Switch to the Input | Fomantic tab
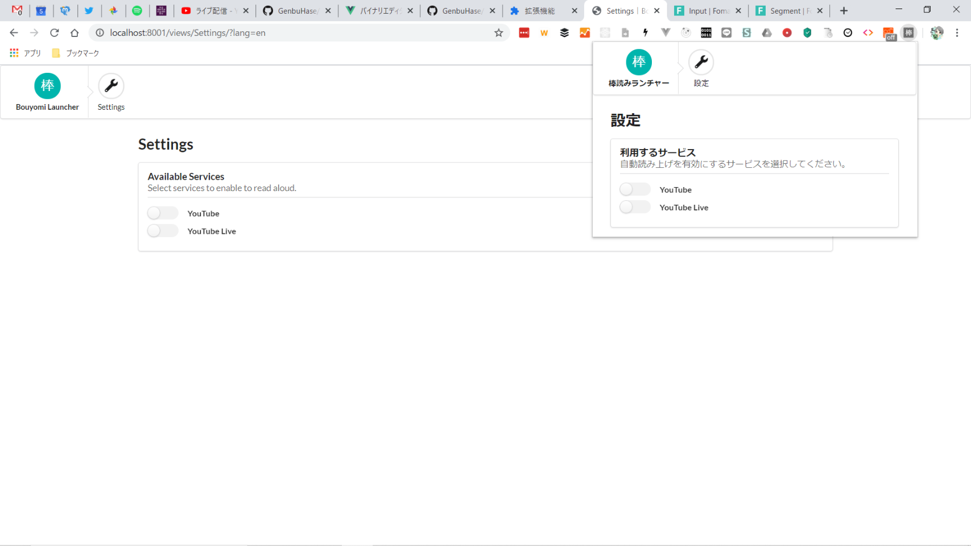Viewport: 971px width, 546px height. tap(703, 11)
